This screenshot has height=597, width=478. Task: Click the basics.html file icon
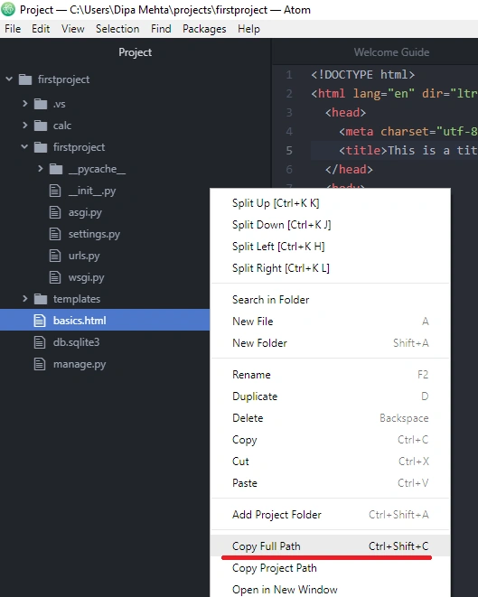tap(40, 321)
